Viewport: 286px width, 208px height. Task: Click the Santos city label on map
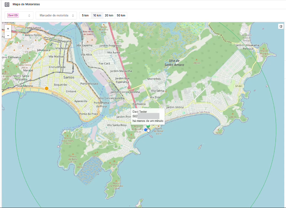[69, 77]
